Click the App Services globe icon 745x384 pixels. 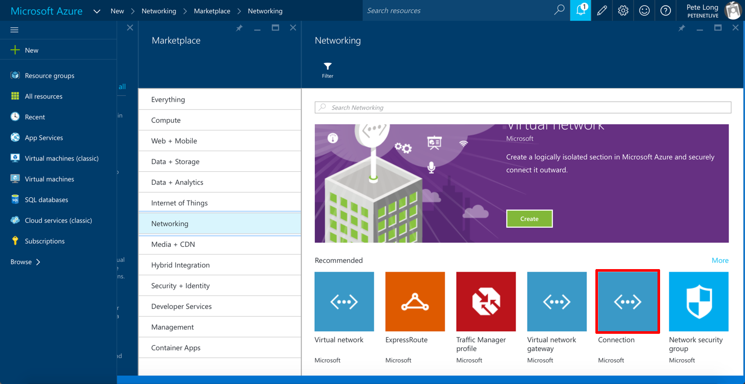[x=15, y=138]
